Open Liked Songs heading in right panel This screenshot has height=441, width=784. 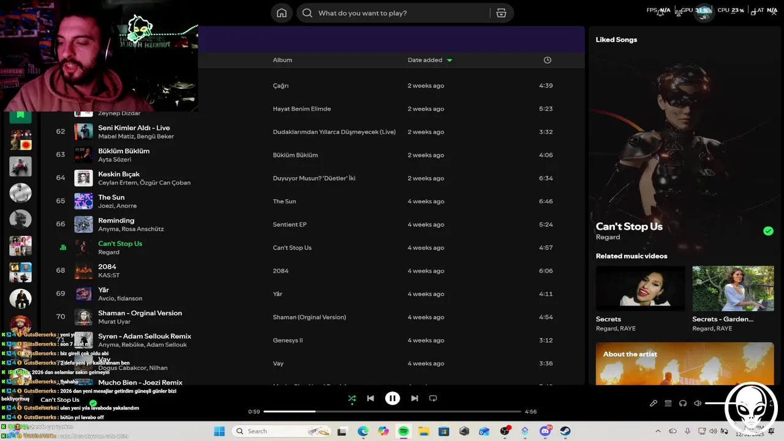click(616, 39)
